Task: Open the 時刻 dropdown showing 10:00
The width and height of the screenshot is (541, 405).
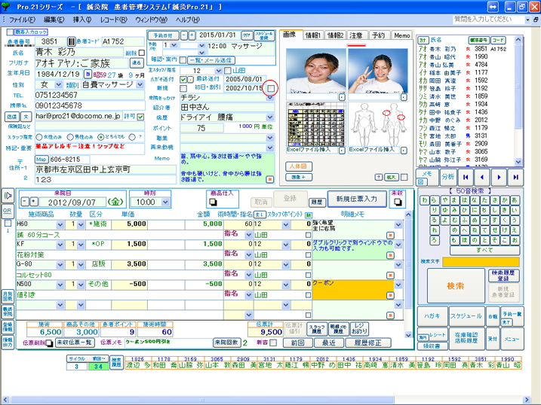Action: 165,202
